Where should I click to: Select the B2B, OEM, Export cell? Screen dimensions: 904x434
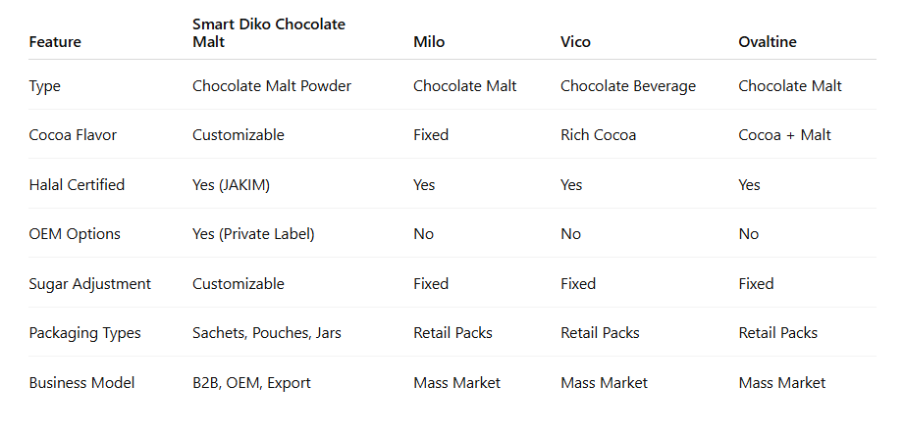[251, 383]
